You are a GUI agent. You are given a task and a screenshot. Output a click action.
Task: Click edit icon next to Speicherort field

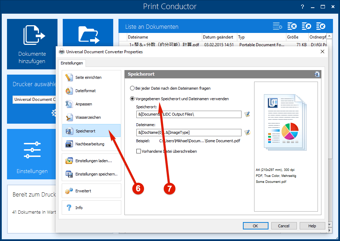247,114
